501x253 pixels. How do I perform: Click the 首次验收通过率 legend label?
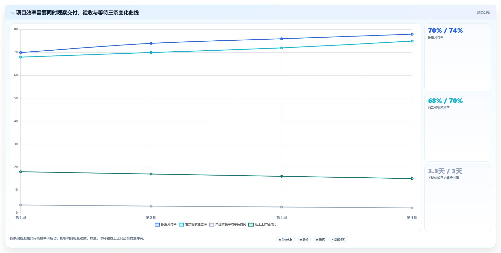[x=196, y=224]
